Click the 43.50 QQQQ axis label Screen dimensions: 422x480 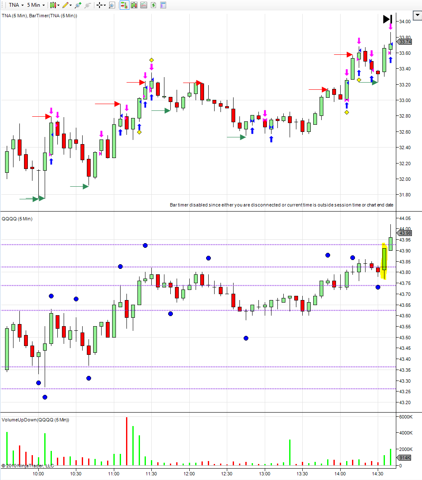pos(405,338)
